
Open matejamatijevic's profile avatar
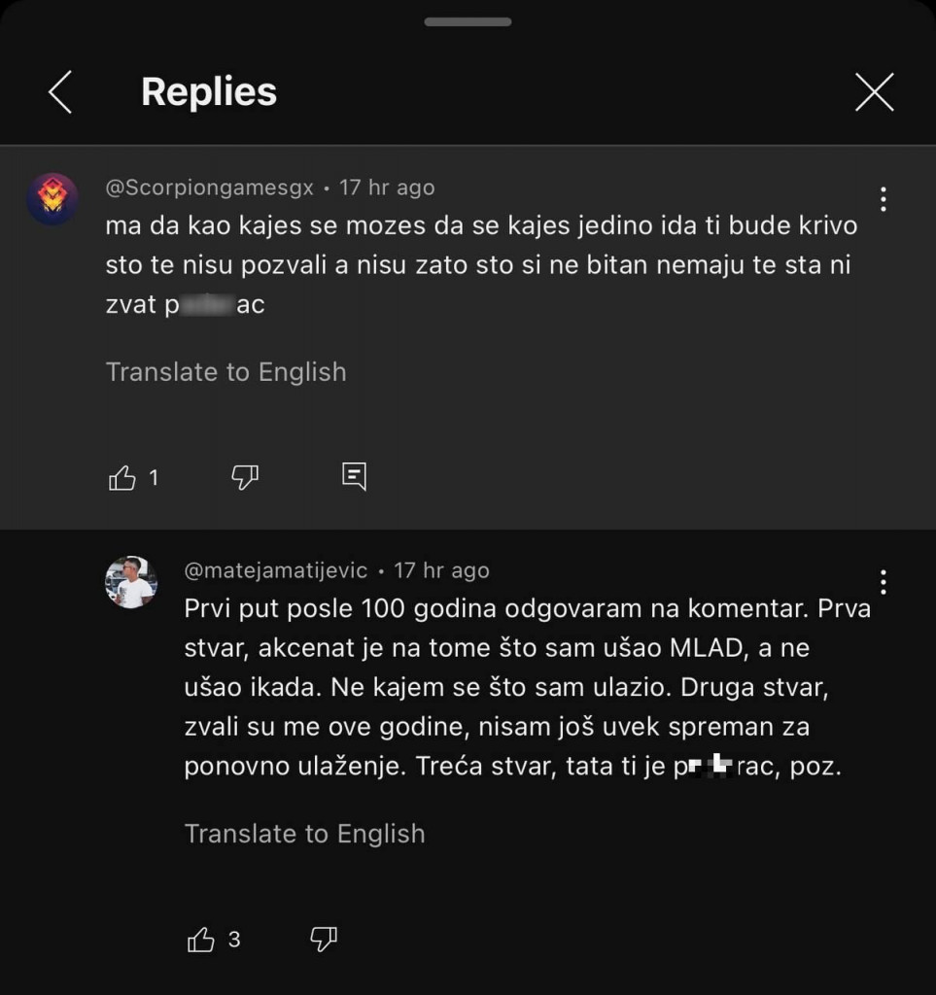pos(130,580)
